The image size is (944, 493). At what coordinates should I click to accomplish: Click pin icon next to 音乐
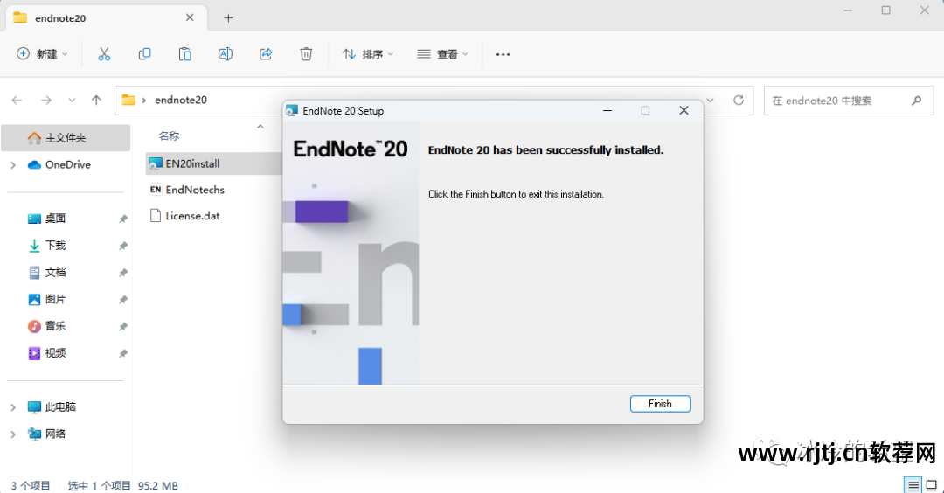123,327
